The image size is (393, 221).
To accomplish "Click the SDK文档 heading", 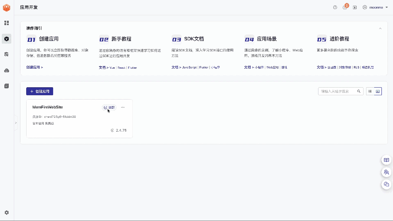I will 194,39.
